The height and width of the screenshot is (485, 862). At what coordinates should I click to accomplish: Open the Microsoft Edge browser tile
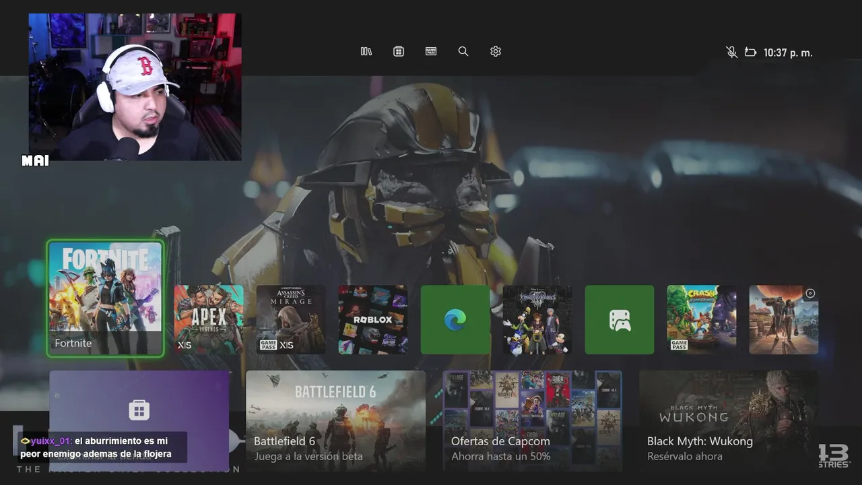455,319
